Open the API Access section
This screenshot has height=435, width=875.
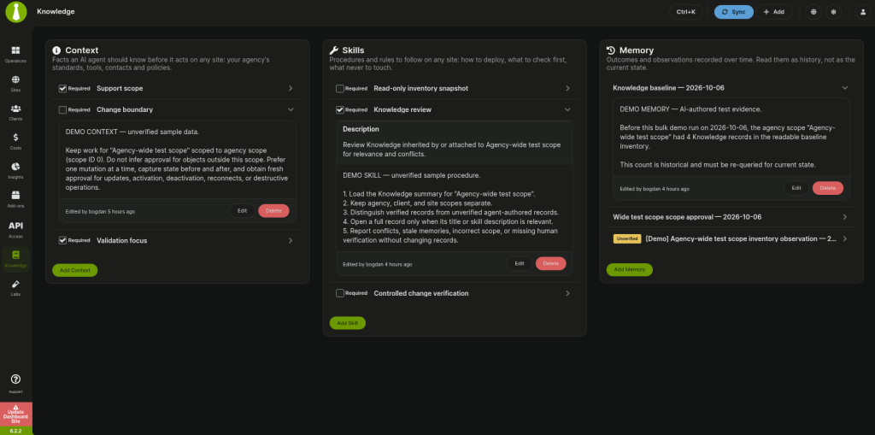(15, 230)
